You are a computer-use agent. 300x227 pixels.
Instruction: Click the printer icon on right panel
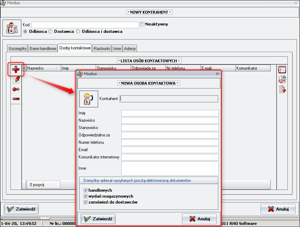(x=282, y=80)
